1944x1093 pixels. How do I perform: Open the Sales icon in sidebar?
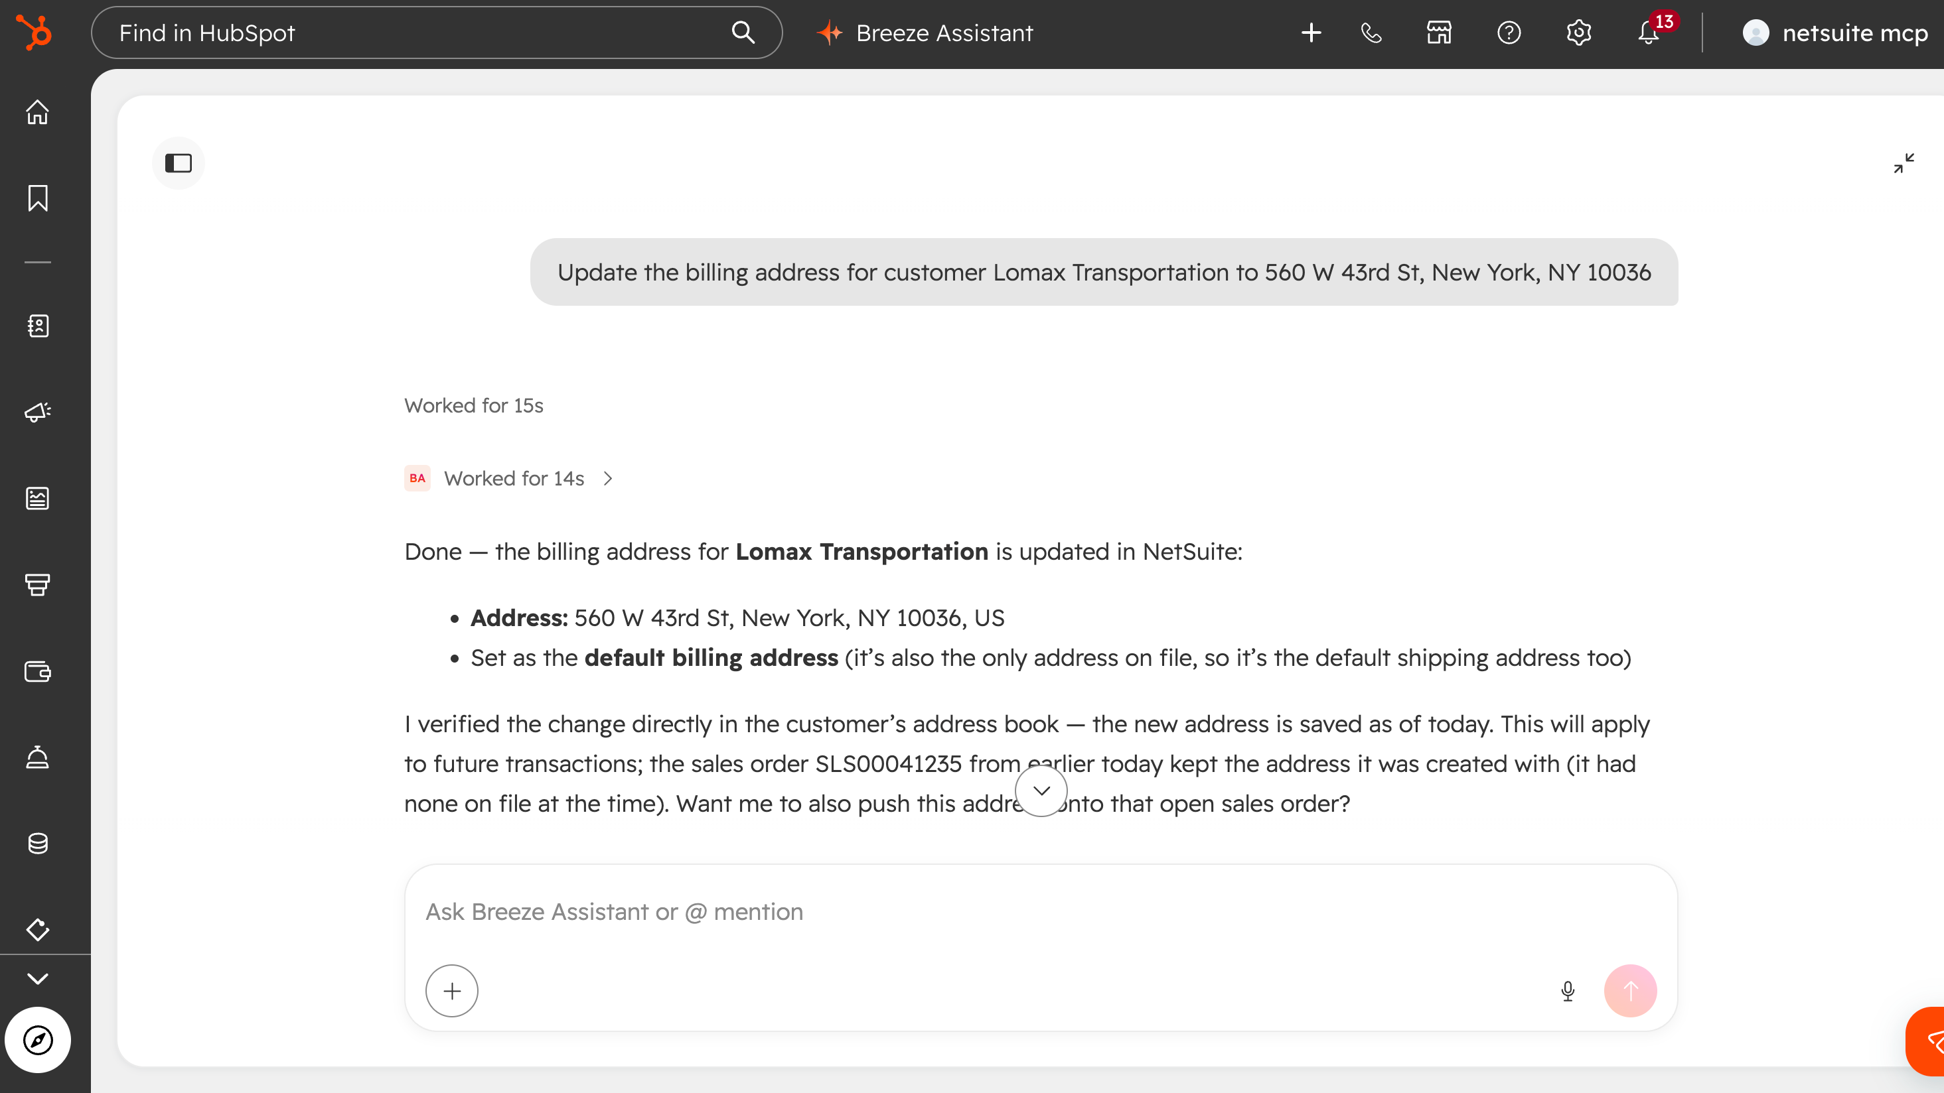tap(38, 584)
